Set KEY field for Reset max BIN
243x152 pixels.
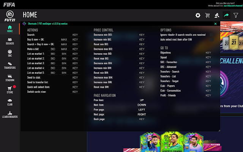[x=142, y=87]
